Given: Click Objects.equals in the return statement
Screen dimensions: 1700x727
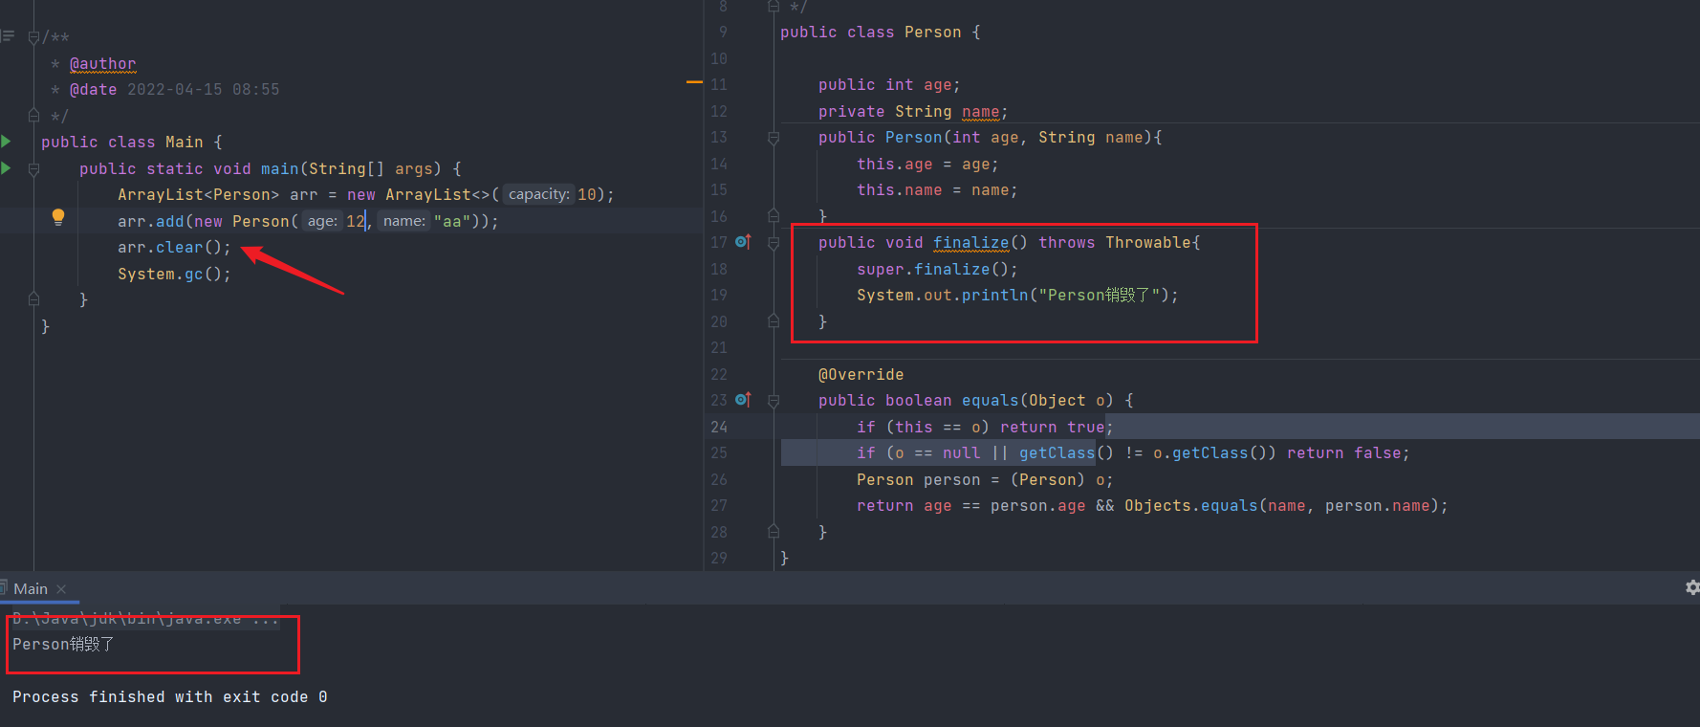Looking at the screenshot, I should (1191, 506).
